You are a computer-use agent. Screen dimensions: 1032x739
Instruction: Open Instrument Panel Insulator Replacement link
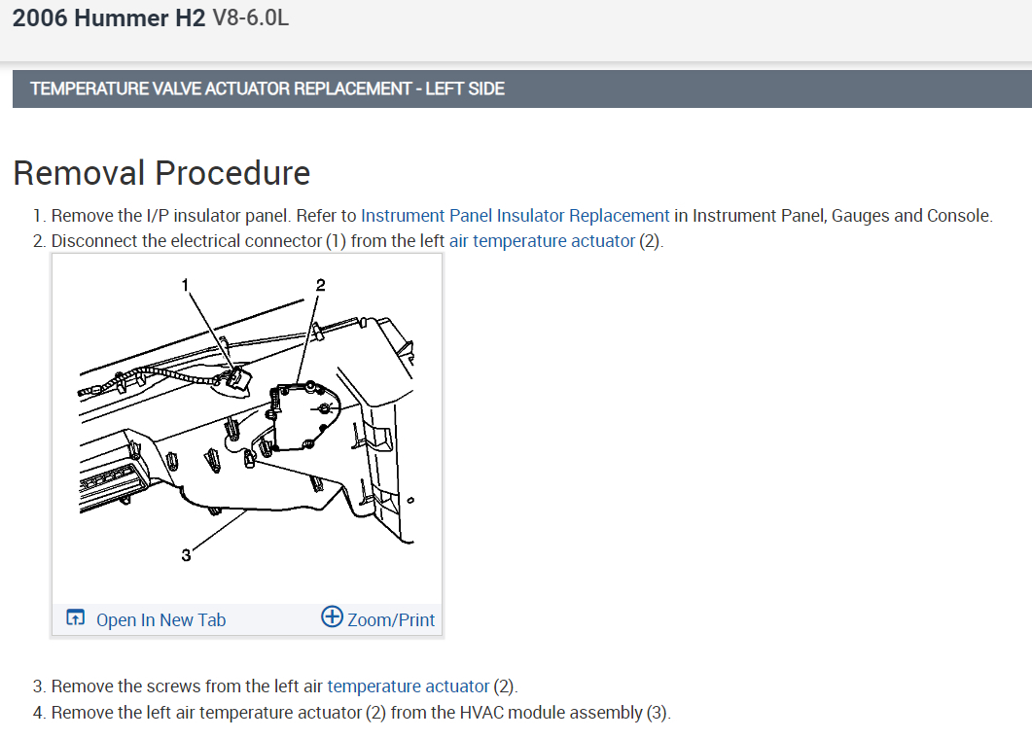(515, 216)
